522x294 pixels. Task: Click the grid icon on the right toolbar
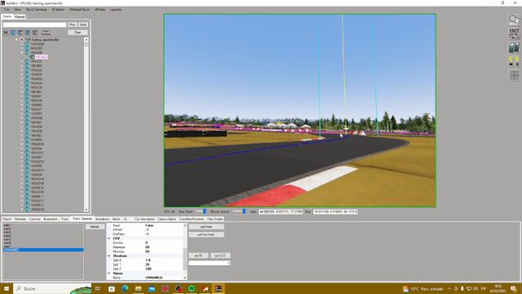(514, 75)
